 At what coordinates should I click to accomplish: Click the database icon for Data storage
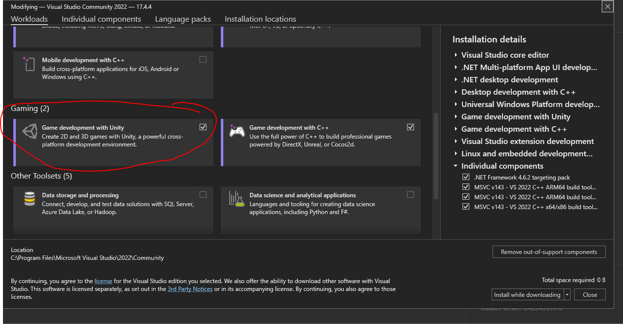pos(29,199)
